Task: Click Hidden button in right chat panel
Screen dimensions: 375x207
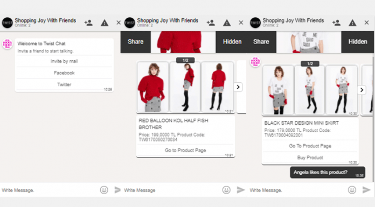Action: tap(358, 42)
